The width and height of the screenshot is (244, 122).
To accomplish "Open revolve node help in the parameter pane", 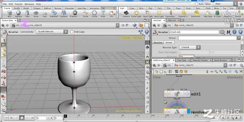I will [240, 32].
